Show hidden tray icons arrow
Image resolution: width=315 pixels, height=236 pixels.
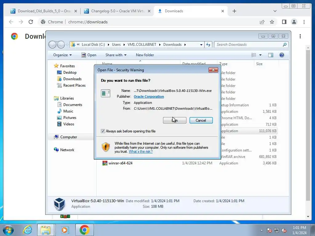pyautogui.click(x=261, y=230)
